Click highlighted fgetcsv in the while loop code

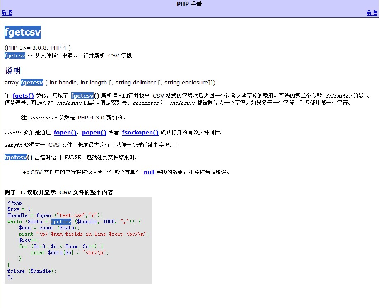tap(61, 222)
